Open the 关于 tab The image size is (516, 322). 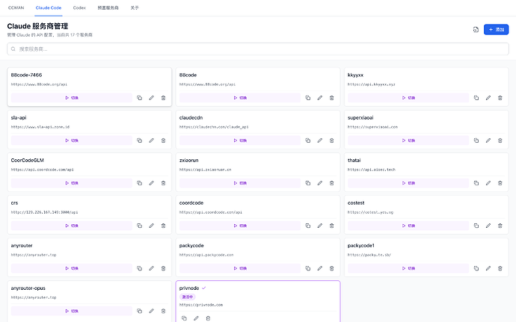coord(135,7)
